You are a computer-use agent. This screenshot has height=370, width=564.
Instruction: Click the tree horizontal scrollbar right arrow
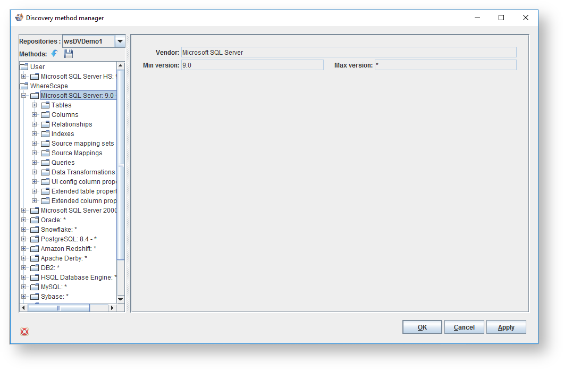pyautogui.click(x=112, y=308)
